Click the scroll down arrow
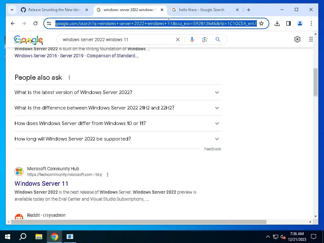 tap(315, 216)
